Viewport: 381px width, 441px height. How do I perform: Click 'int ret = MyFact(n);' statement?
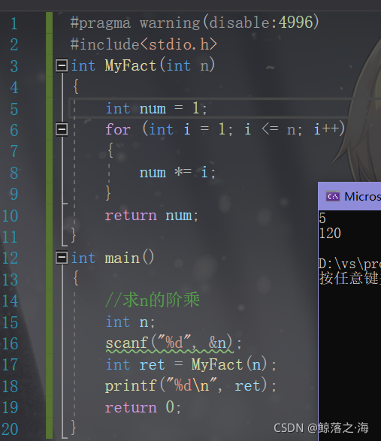coord(191,365)
